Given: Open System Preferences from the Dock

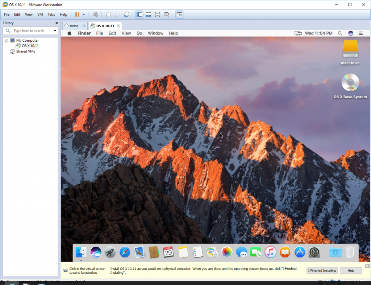Looking at the screenshot, I should click(313, 252).
